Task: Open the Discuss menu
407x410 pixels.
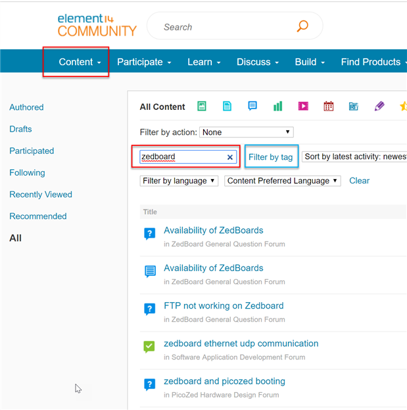Action: (x=258, y=62)
